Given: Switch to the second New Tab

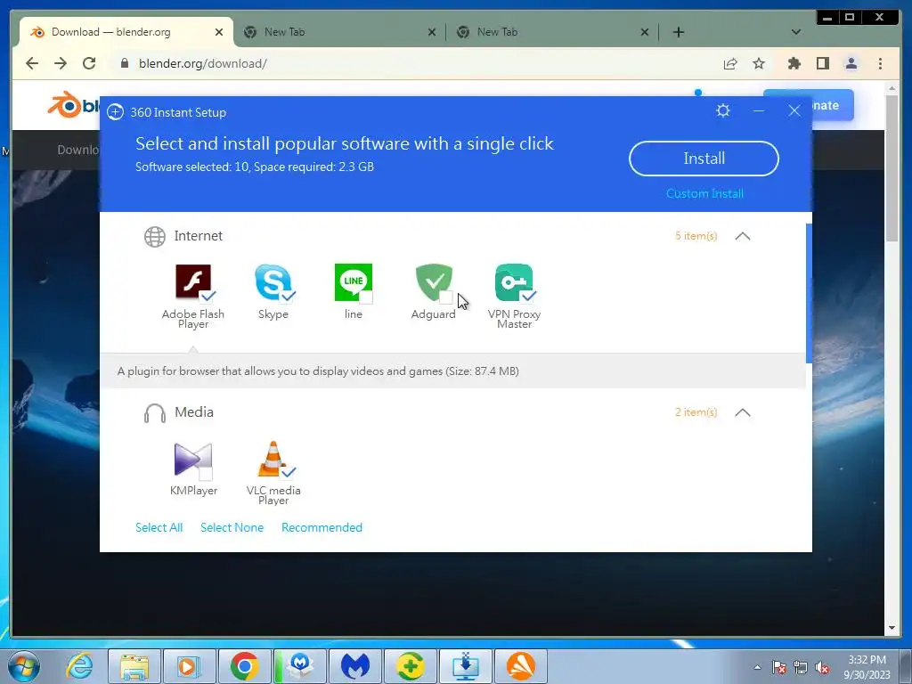Looking at the screenshot, I should 340,32.
